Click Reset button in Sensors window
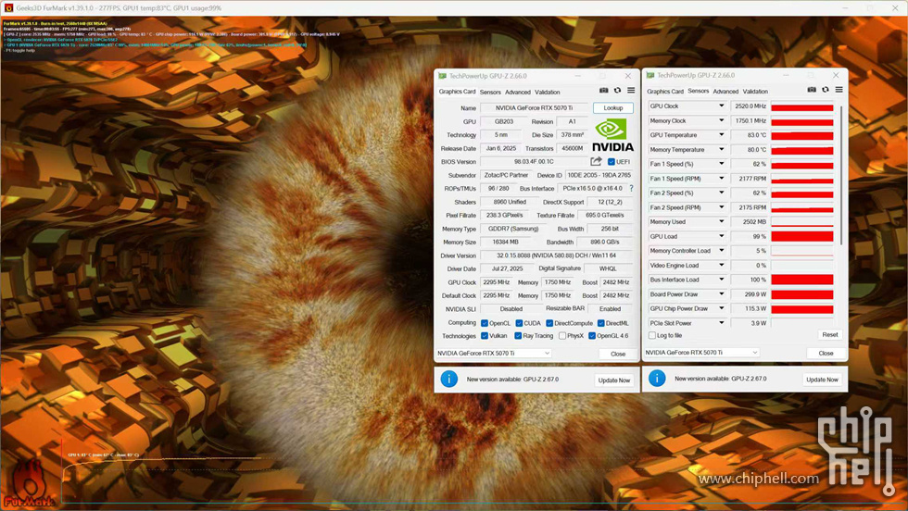This screenshot has width=908, height=511. click(830, 335)
